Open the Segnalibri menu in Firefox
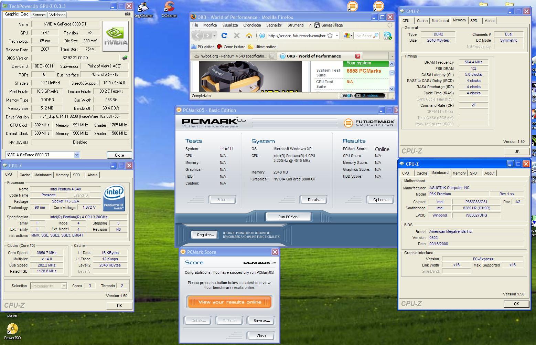536x345 pixels. click(274, 25)
